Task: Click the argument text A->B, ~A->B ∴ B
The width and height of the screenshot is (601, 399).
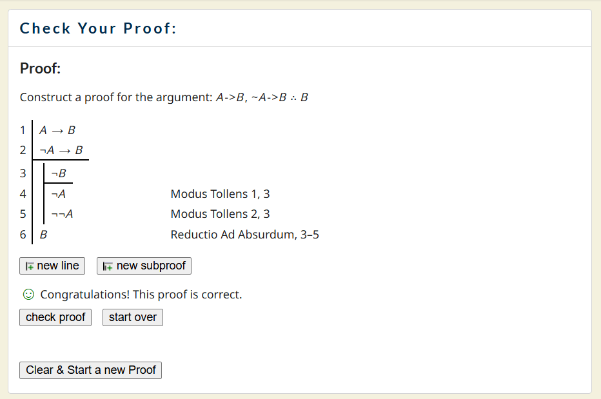Action: pyautogui.click(x=262, y=97)
